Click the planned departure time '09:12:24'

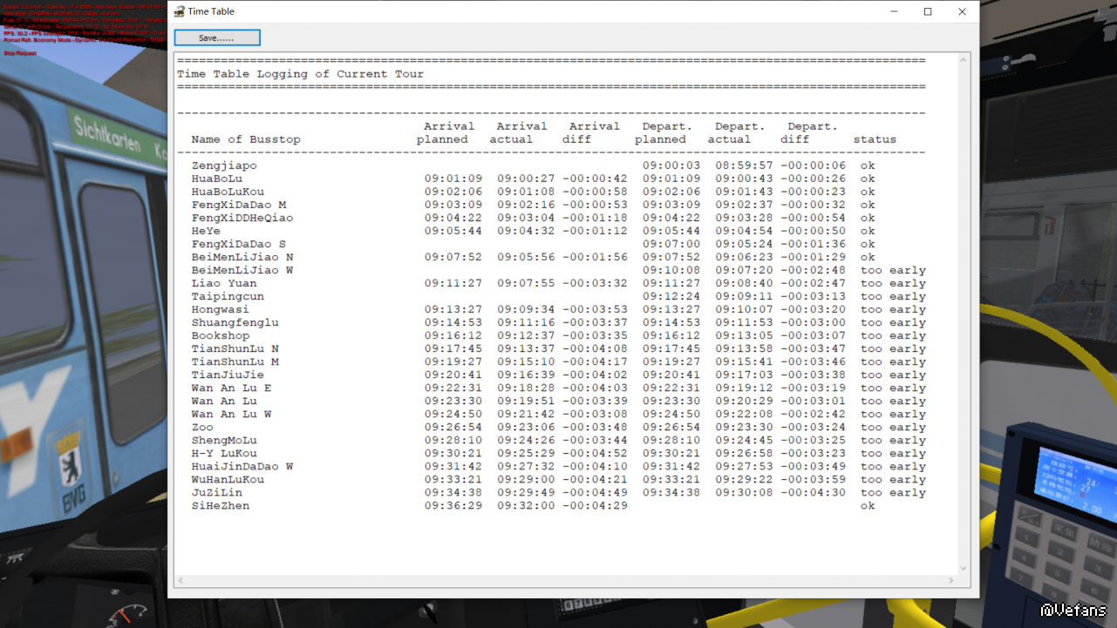tap(671, 296)
